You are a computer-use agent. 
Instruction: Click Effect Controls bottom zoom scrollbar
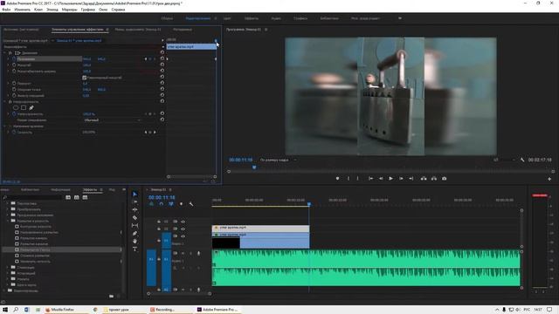191,176
